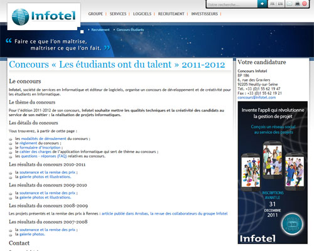Open 'questions - réponses (FAQ)' link
314x251 pixels.
click(44, 156)
